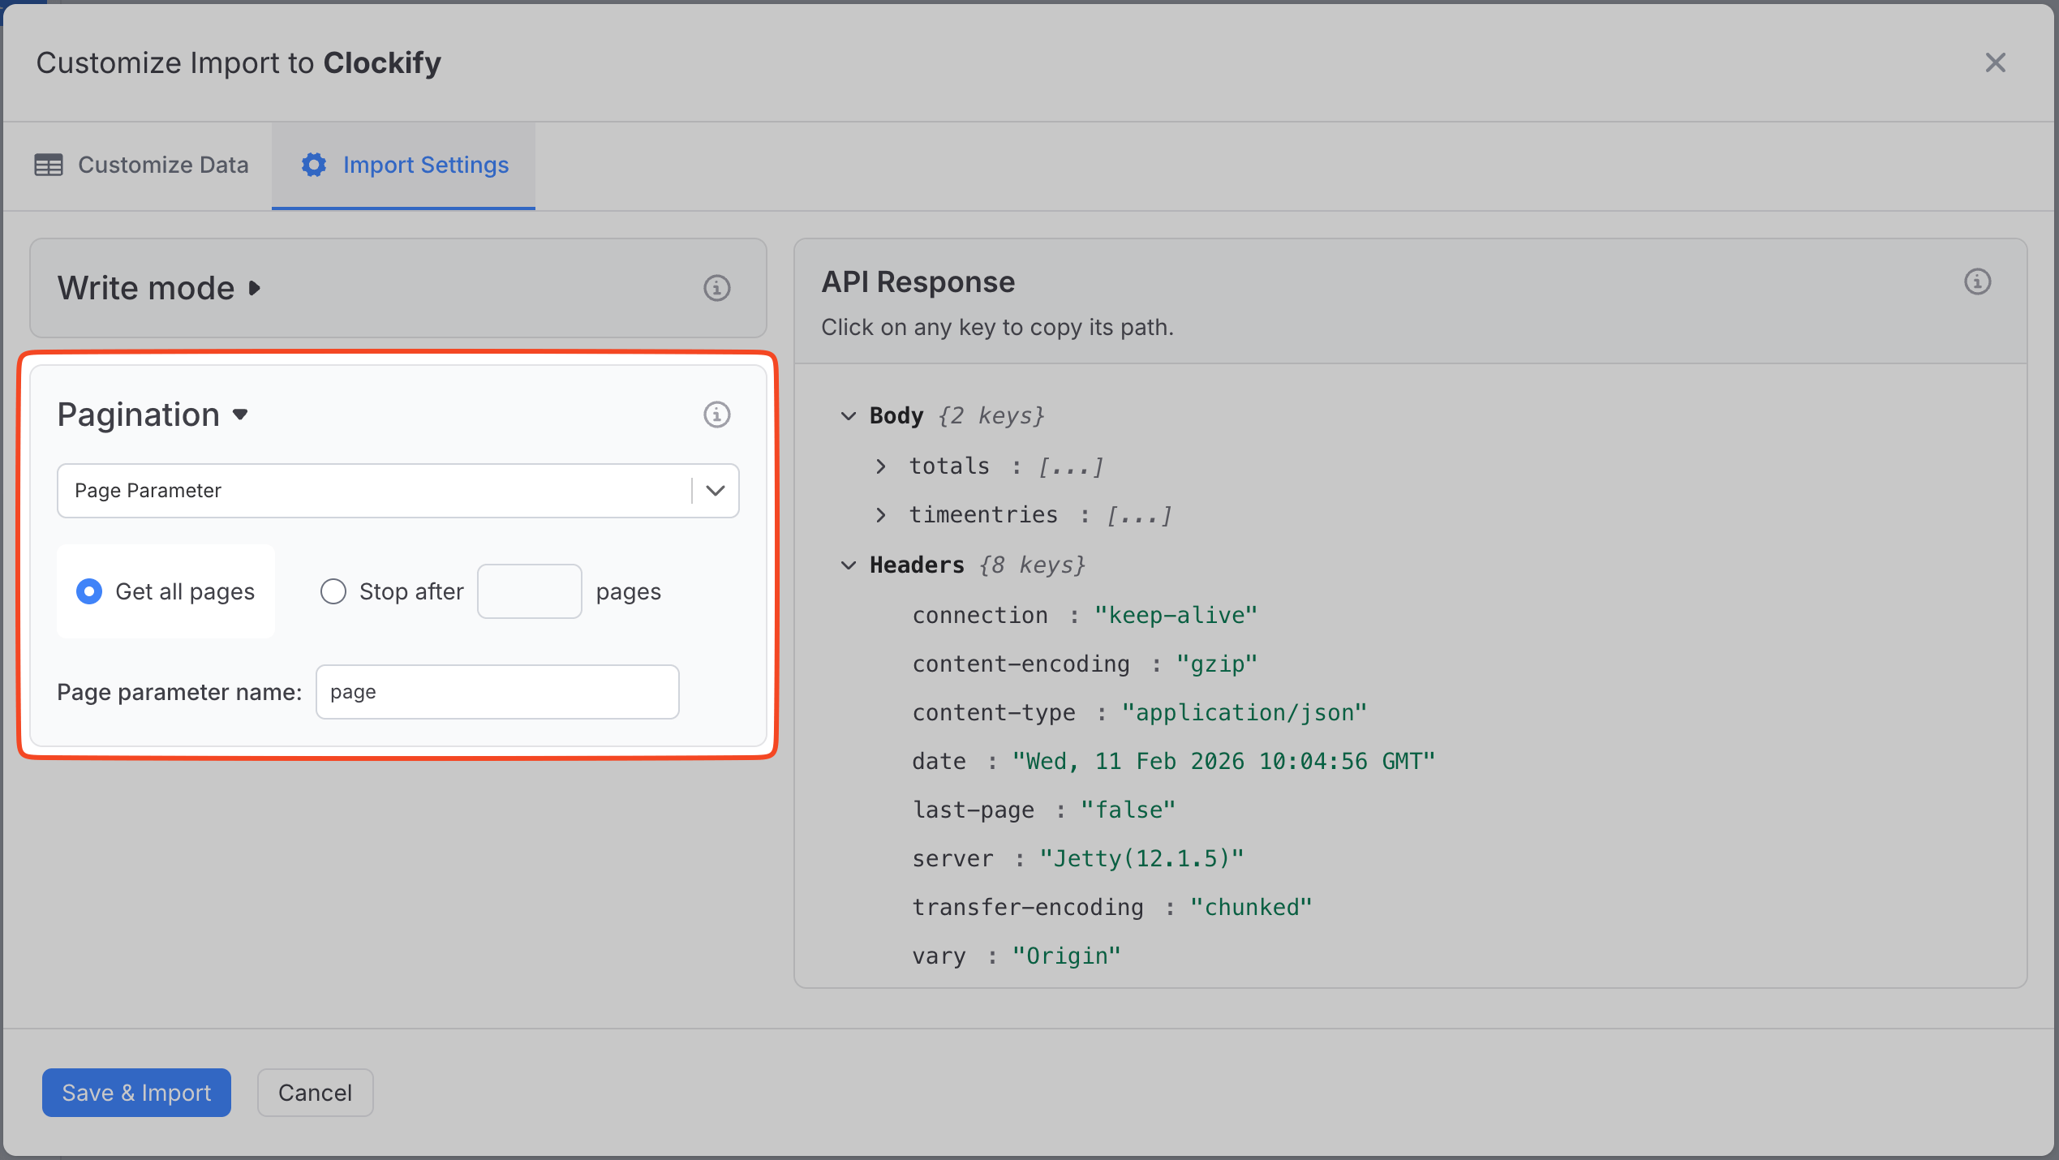Click the Save & Import button

click(136, 1093)
